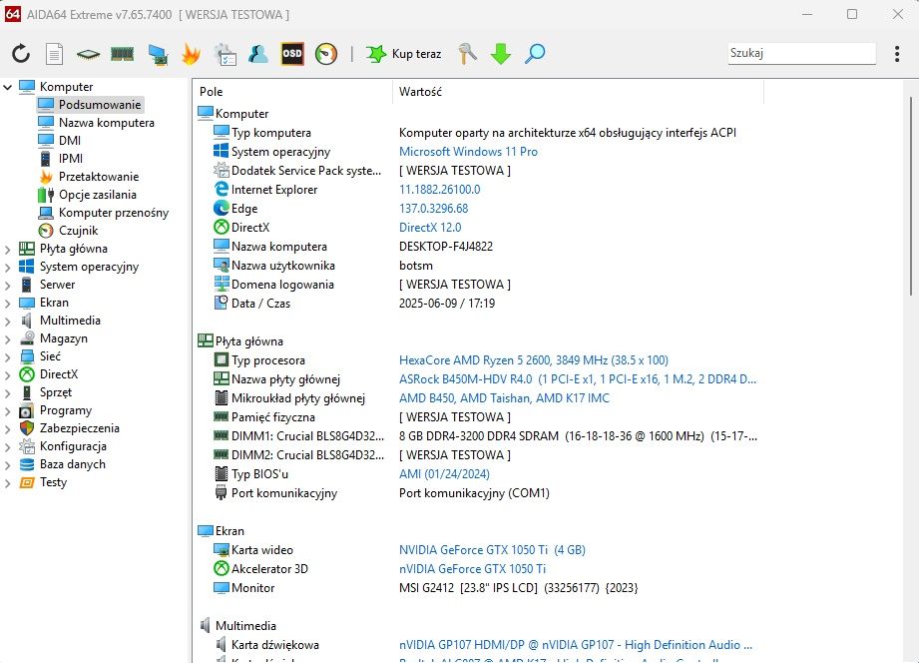Open the memory module benchmark icon
The image size is (919, 663).
(x=122, y=54)
